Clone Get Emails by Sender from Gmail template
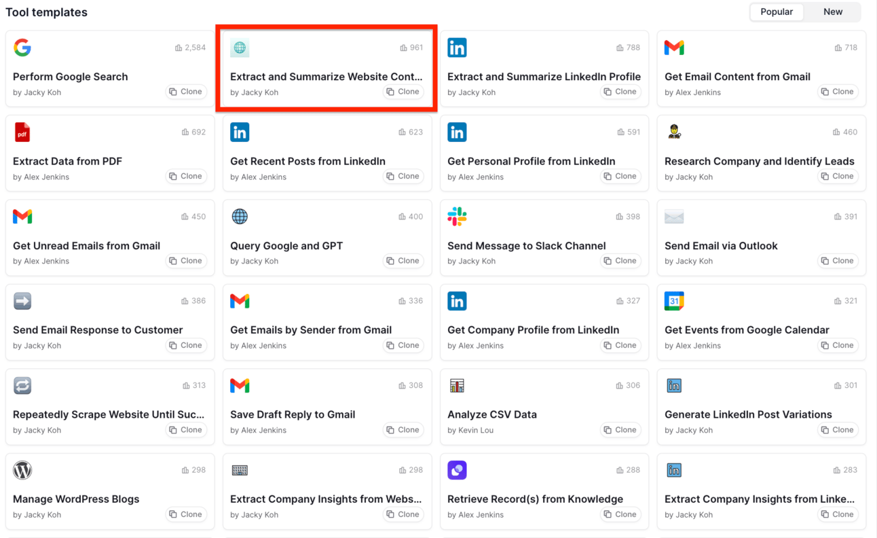Viewport: 877px width, 538px height. (x=403, y=345)
